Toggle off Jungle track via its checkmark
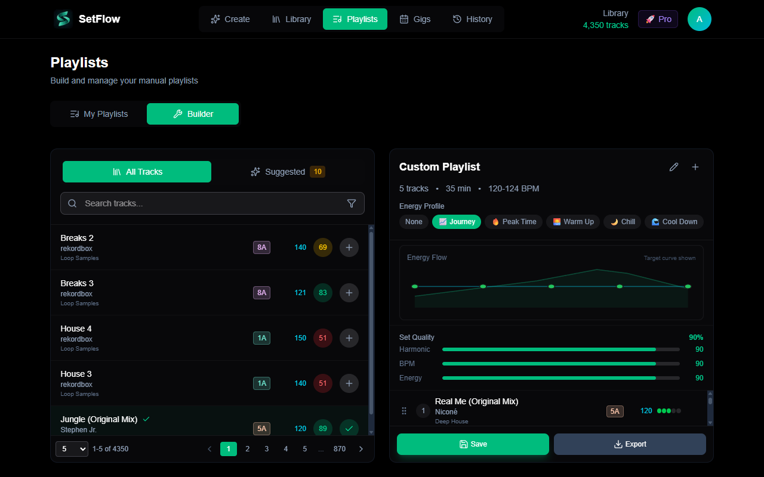 tap(349, 428)
